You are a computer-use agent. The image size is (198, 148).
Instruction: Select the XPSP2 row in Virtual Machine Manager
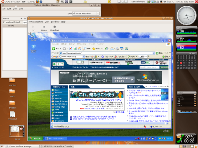(x=15, y=25)
